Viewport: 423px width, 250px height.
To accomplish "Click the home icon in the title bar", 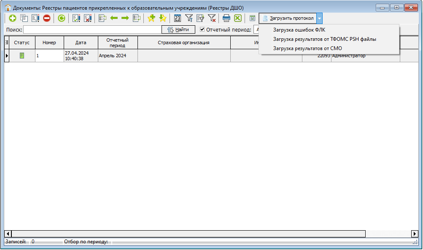I will pyautogui.click(x=8, y=8).
